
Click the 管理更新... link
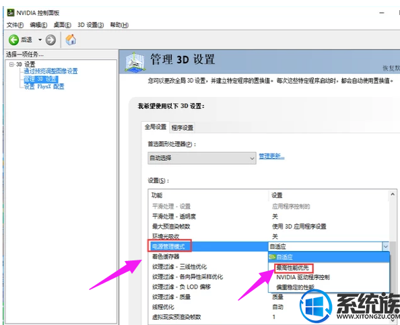pyautogui.click(x=271, y=156)
